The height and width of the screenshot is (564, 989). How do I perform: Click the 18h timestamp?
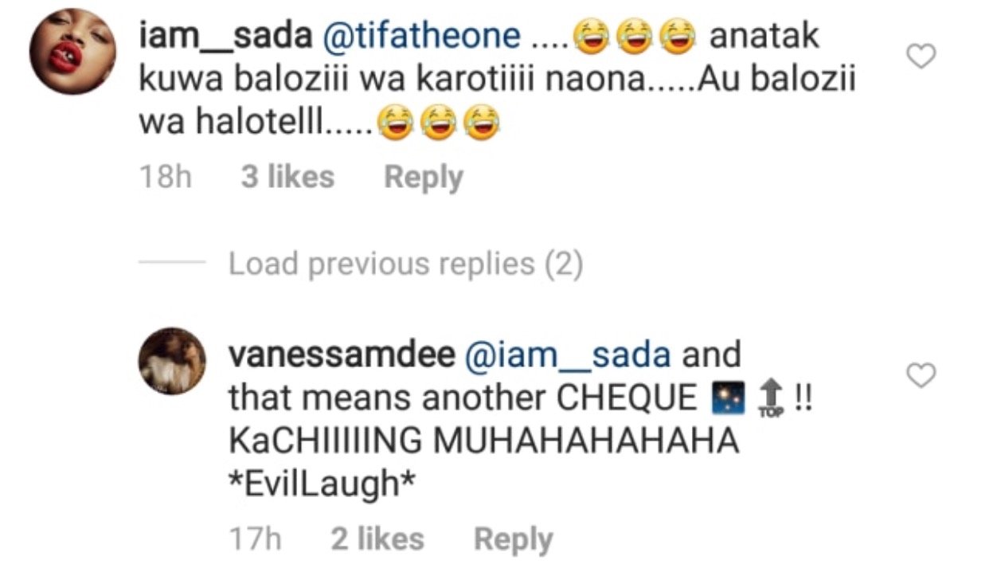point(166,177)
